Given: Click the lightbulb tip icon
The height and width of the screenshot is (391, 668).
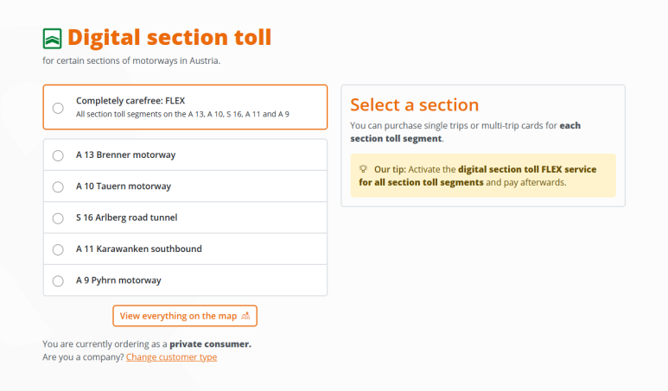Looking at the screenshot, I should click(x=363, y=169).
